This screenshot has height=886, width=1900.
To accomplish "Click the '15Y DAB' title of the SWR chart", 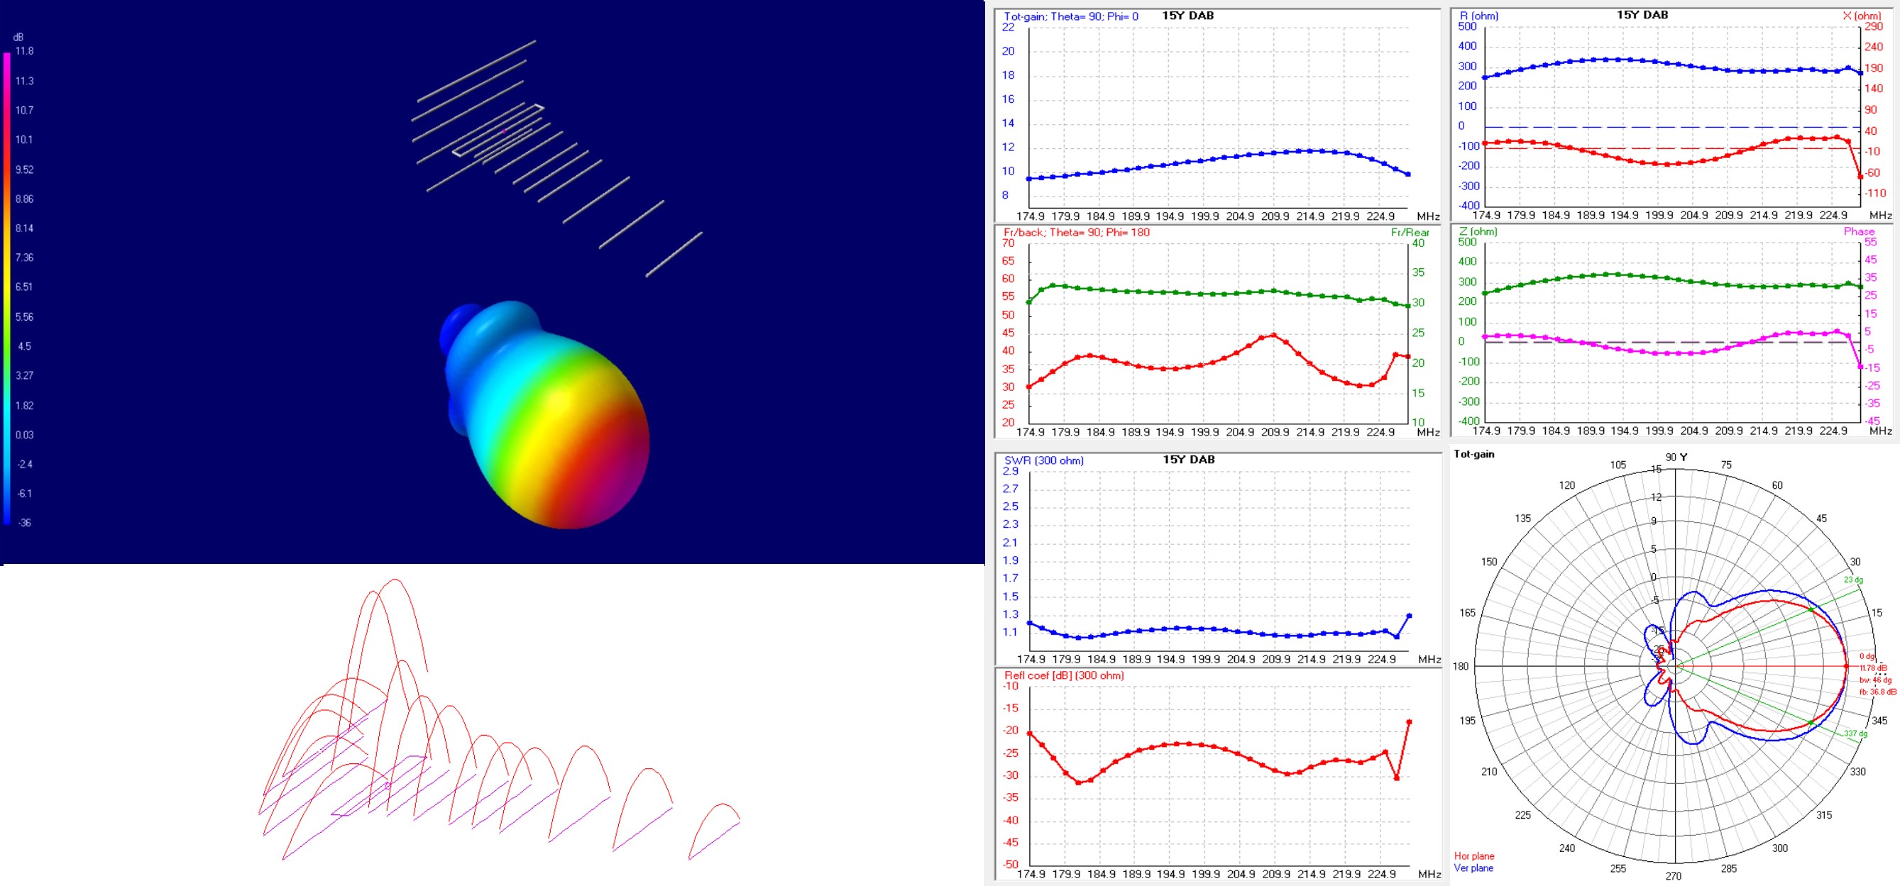I will click(x=1188, y=459).
